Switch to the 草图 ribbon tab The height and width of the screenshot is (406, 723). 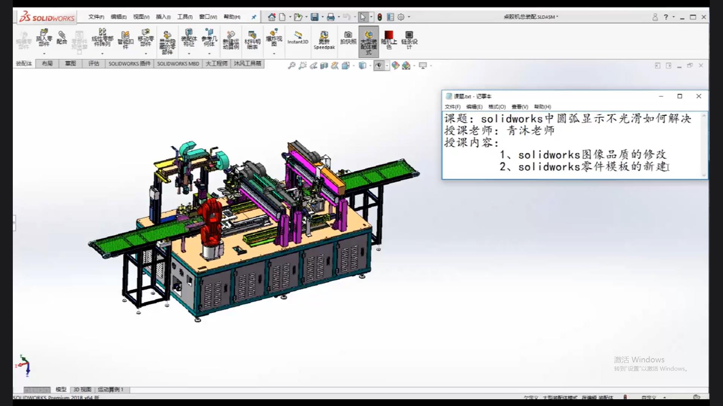[70, 64]
